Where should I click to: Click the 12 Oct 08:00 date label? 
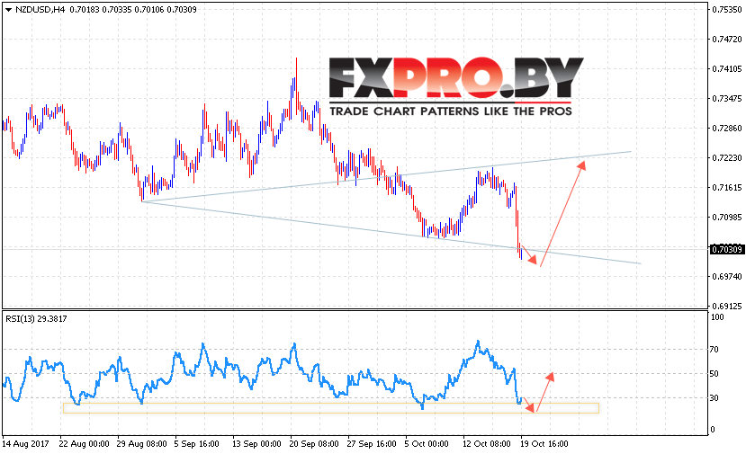pyautogui.click(x=487, y=444)
